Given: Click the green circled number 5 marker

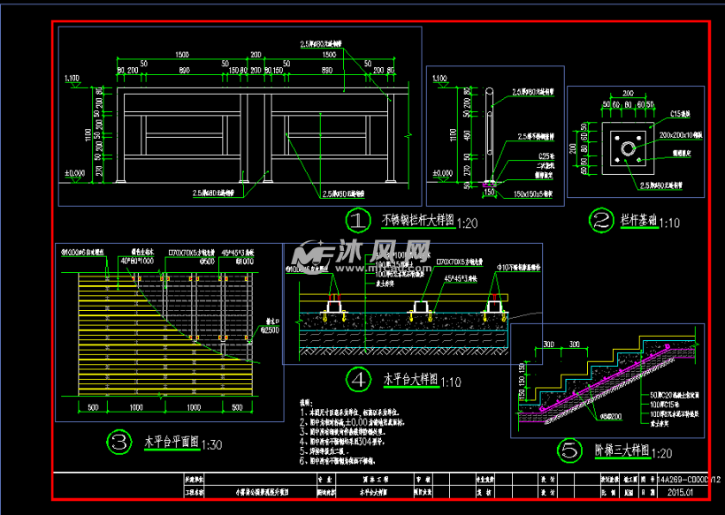Looking at the screenshot, I should tap(569, 451).
